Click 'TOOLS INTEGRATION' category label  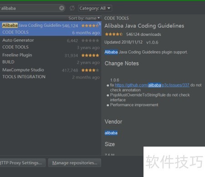[x=24, y=77]
